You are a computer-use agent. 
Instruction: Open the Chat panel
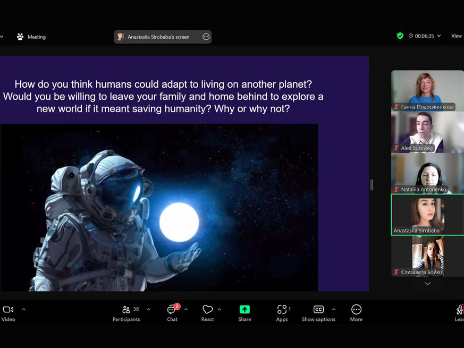pyautogui.click(x=172, y=313)
